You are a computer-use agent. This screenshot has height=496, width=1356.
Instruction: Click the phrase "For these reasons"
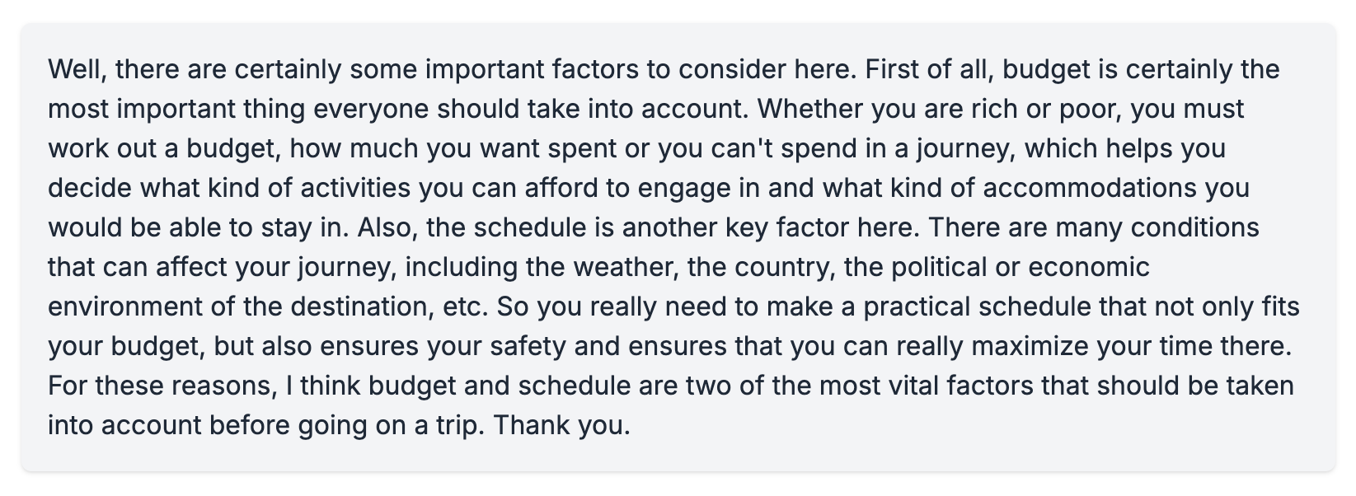[x=161, y=386]
